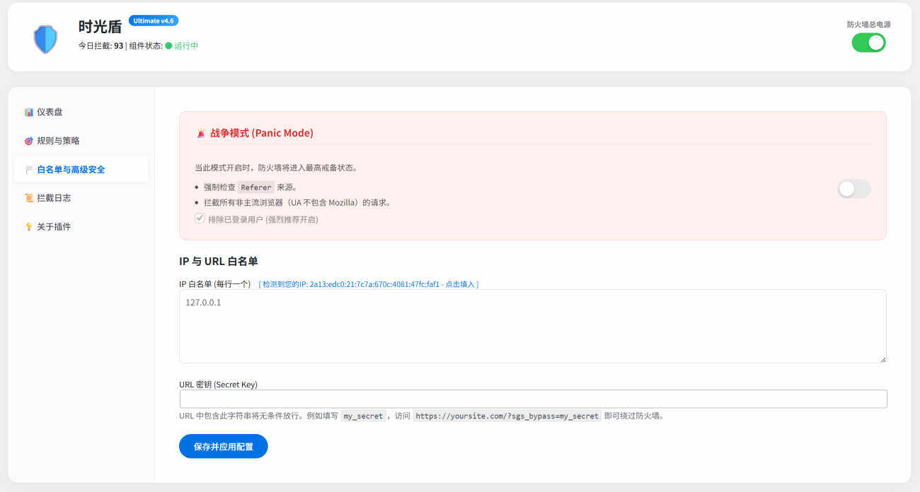Open the 拦截日志 sidebar page
The height and width of the screenshot is (492, 920).
[54, 198]
